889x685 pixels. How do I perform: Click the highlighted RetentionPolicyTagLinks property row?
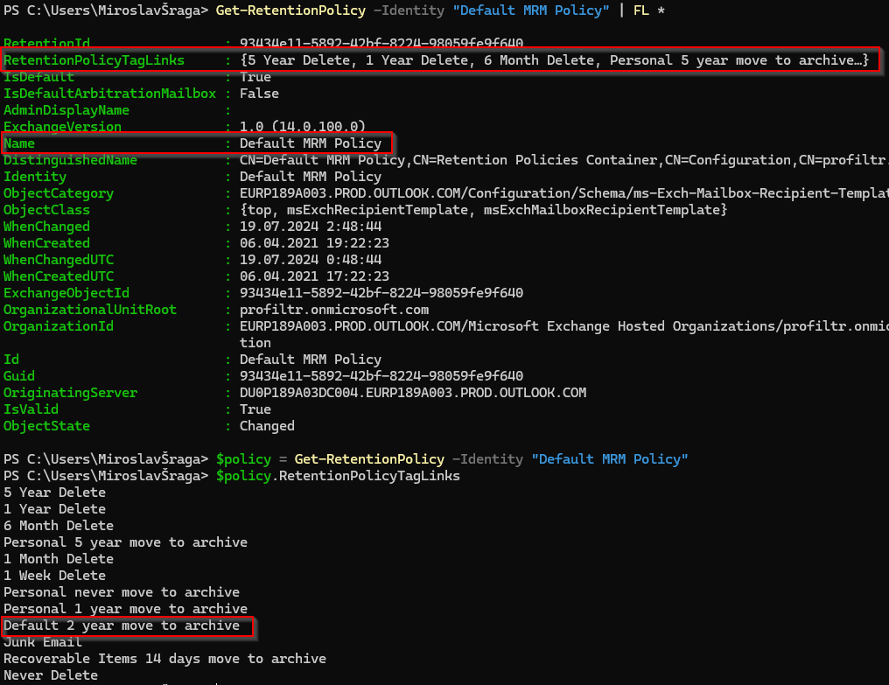437,60
